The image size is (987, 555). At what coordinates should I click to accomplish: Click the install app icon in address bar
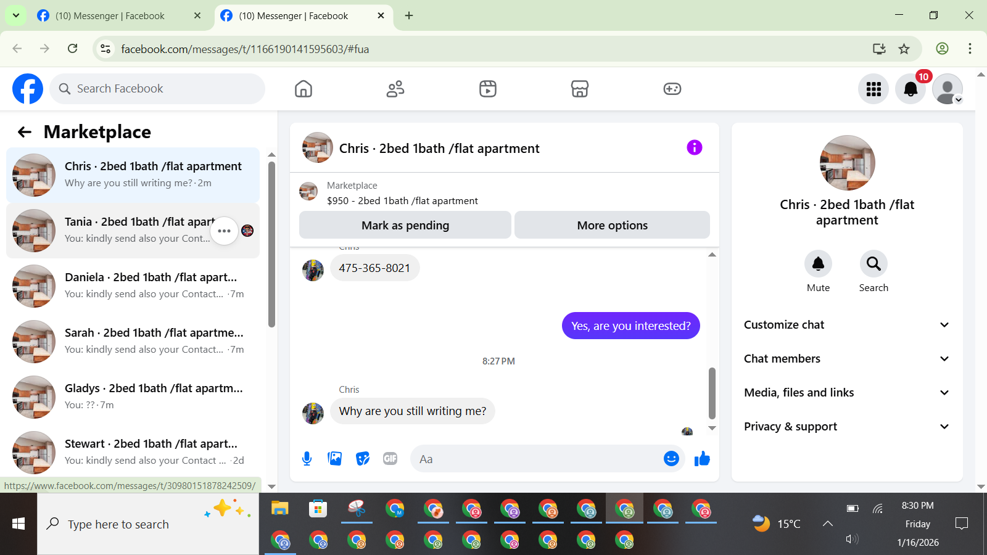pyautogui.click(x=879, y=49)
